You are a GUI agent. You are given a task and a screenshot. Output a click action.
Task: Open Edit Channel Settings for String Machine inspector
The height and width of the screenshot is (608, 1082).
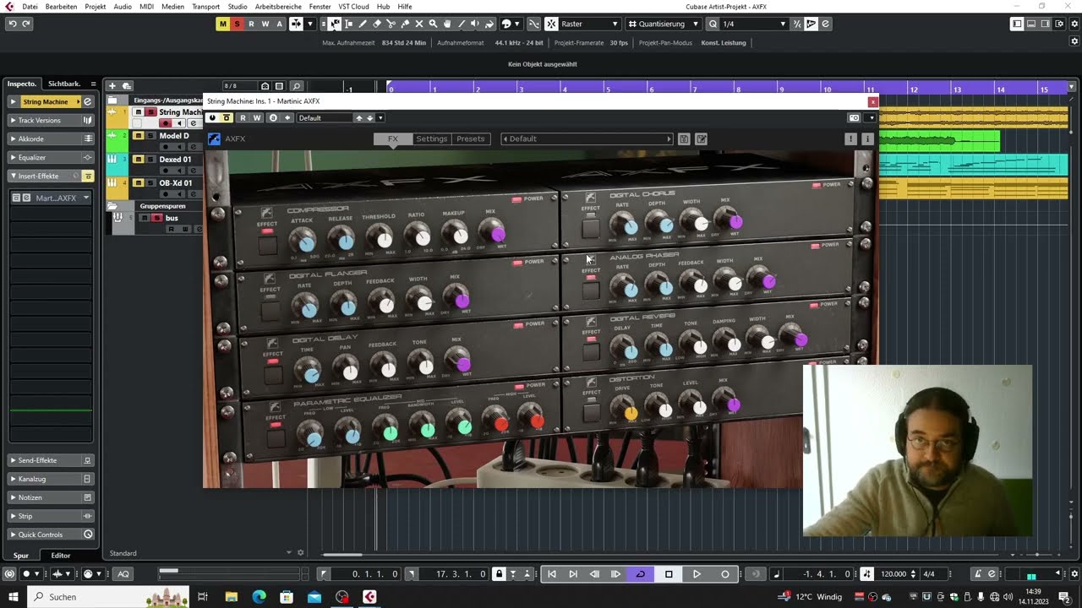(87, 102)
